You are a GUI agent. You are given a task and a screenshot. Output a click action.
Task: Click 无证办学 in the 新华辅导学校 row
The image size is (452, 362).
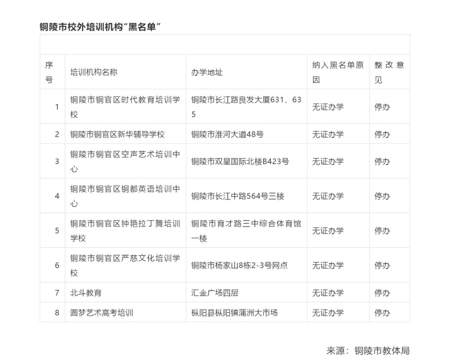coord(328,134)
